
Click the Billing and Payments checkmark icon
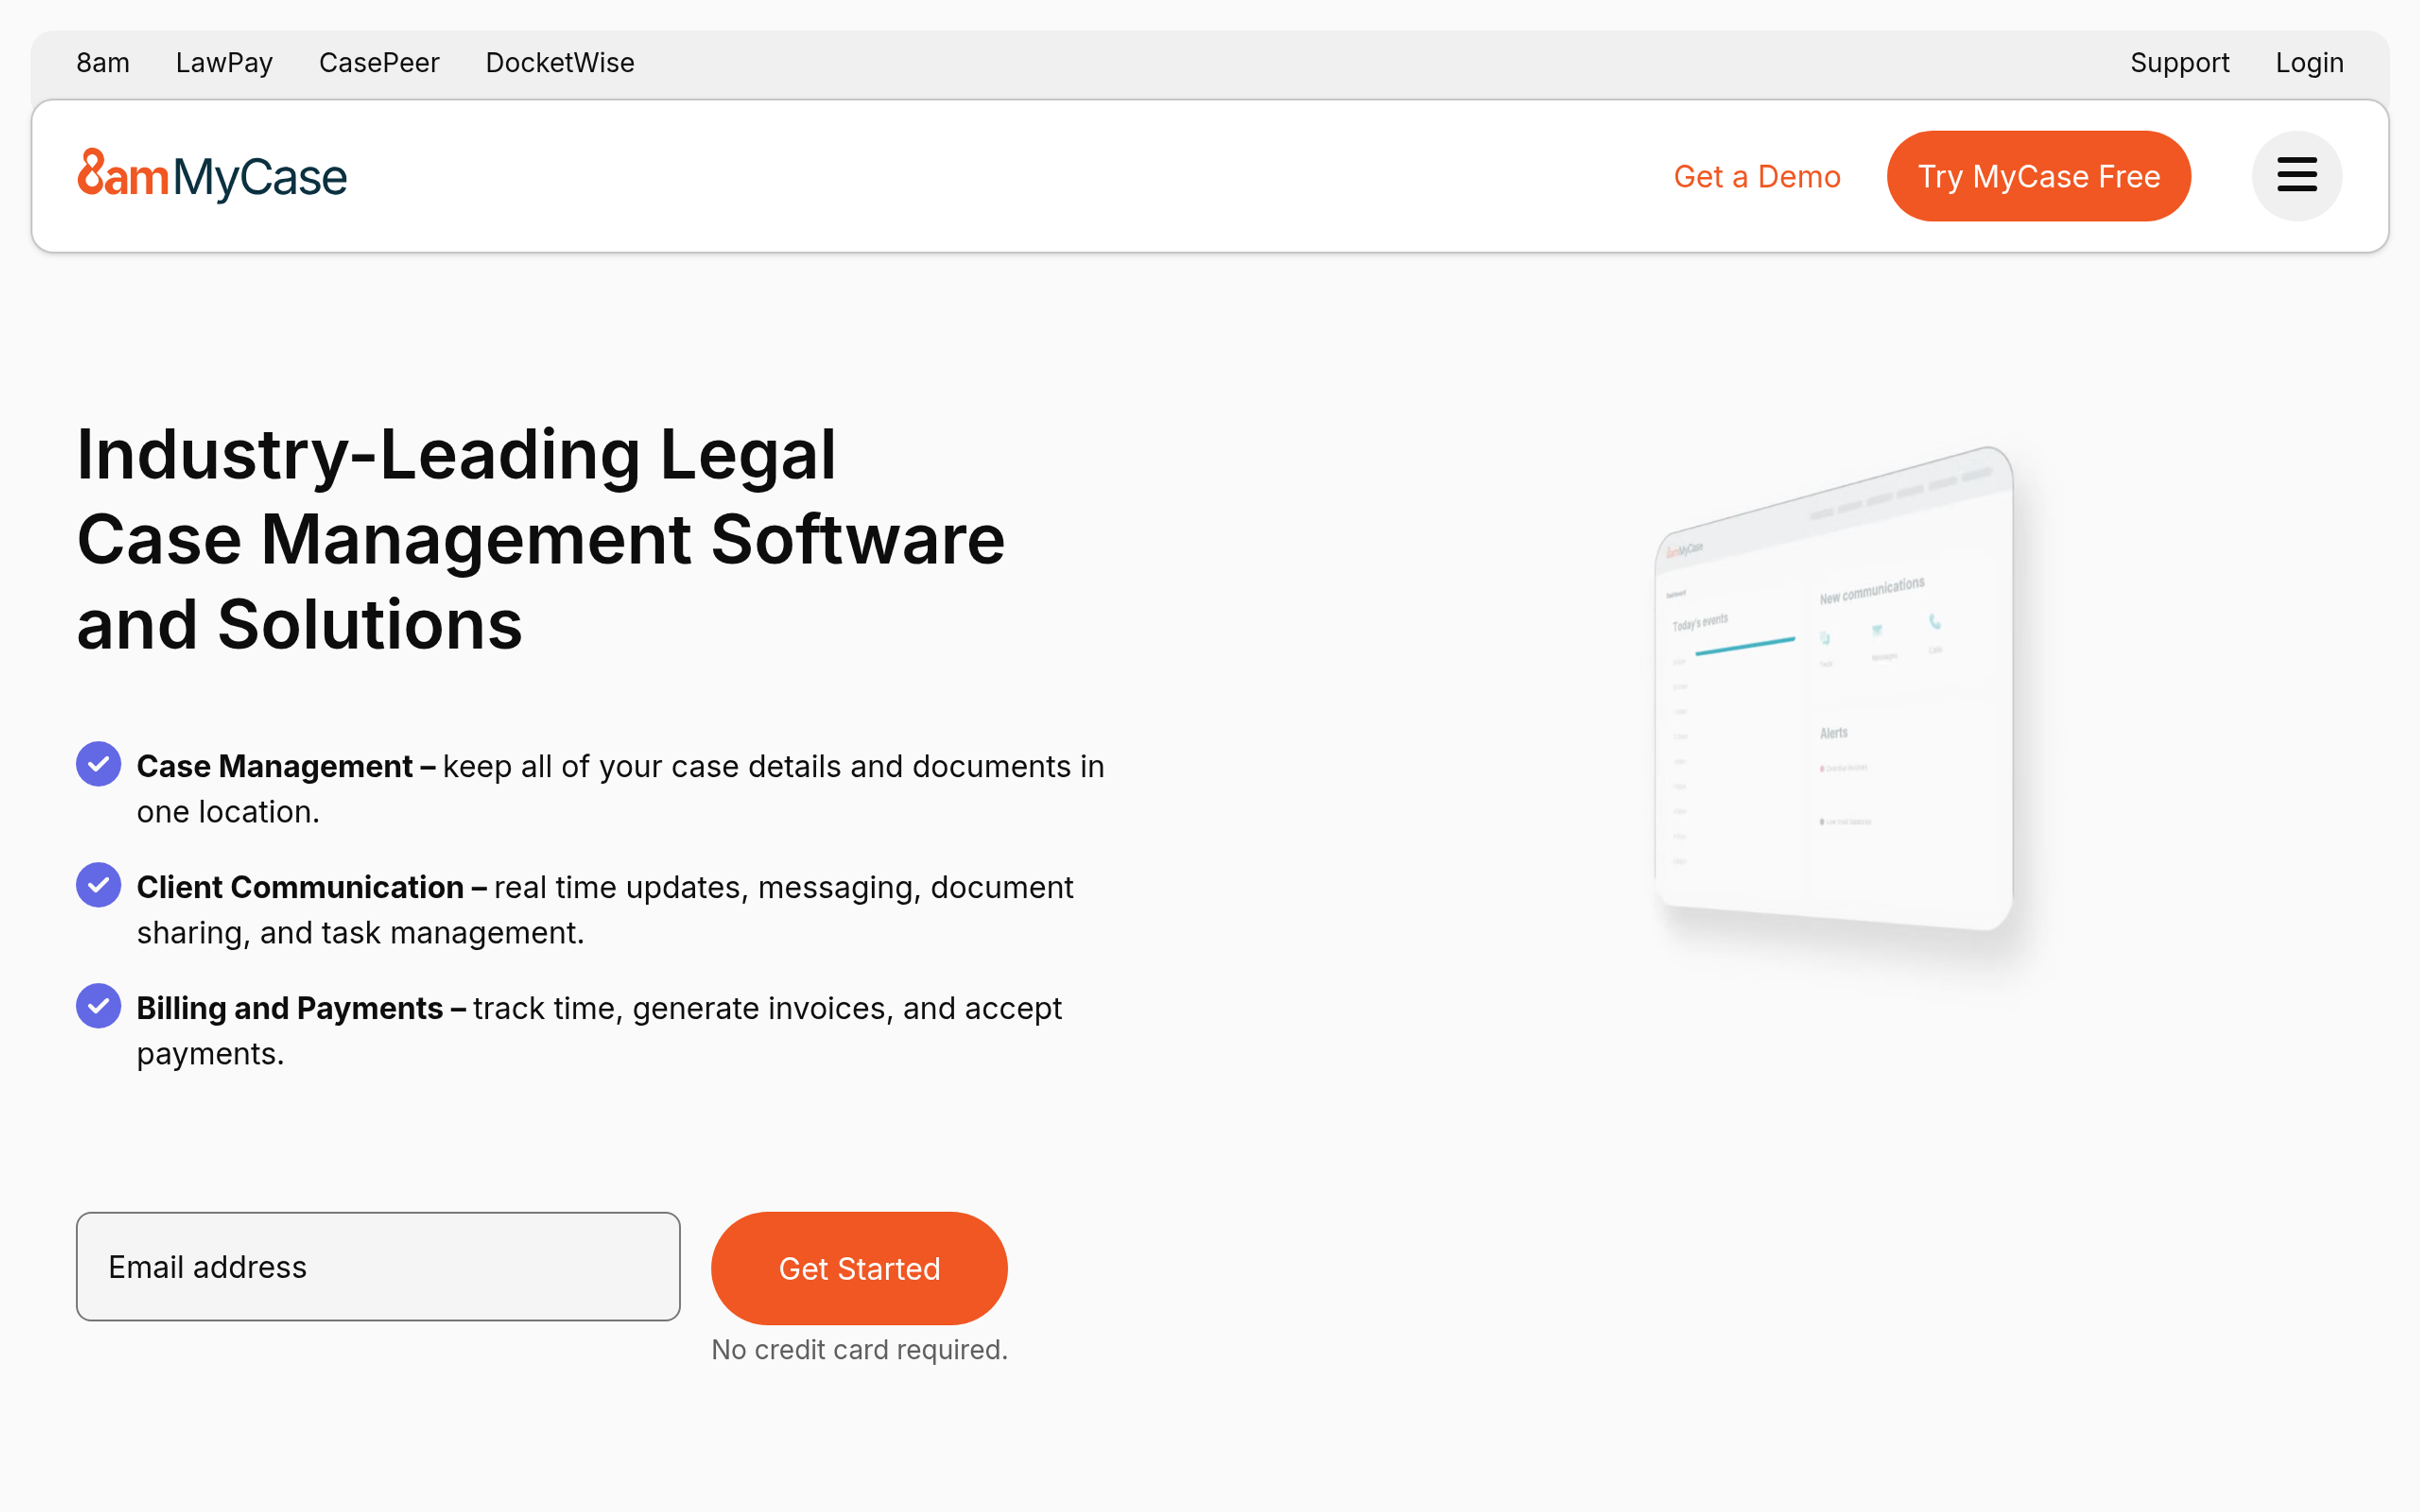(98, 1006)
